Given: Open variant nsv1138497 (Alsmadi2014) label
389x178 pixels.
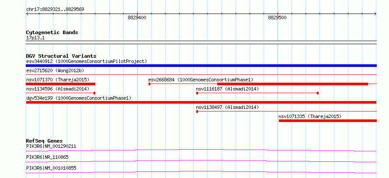Looking at the screenshot, I should (x=227, y=107).
